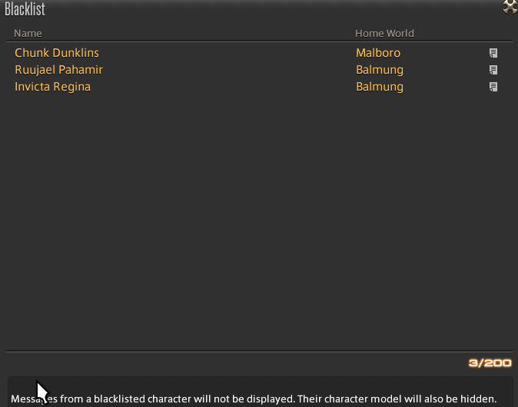Click the Malboro home world text

378,53
